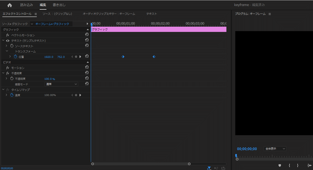Click the 位置 Y value 752.0
Viewport: 313px width, 170px height.
point(61,57)
